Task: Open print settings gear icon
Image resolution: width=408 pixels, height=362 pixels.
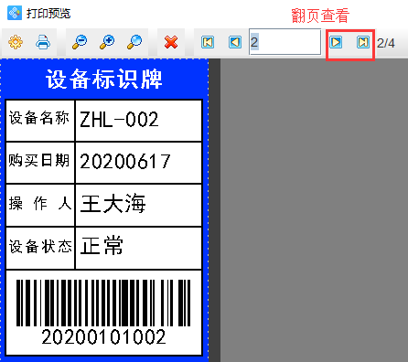Action: 16,42
